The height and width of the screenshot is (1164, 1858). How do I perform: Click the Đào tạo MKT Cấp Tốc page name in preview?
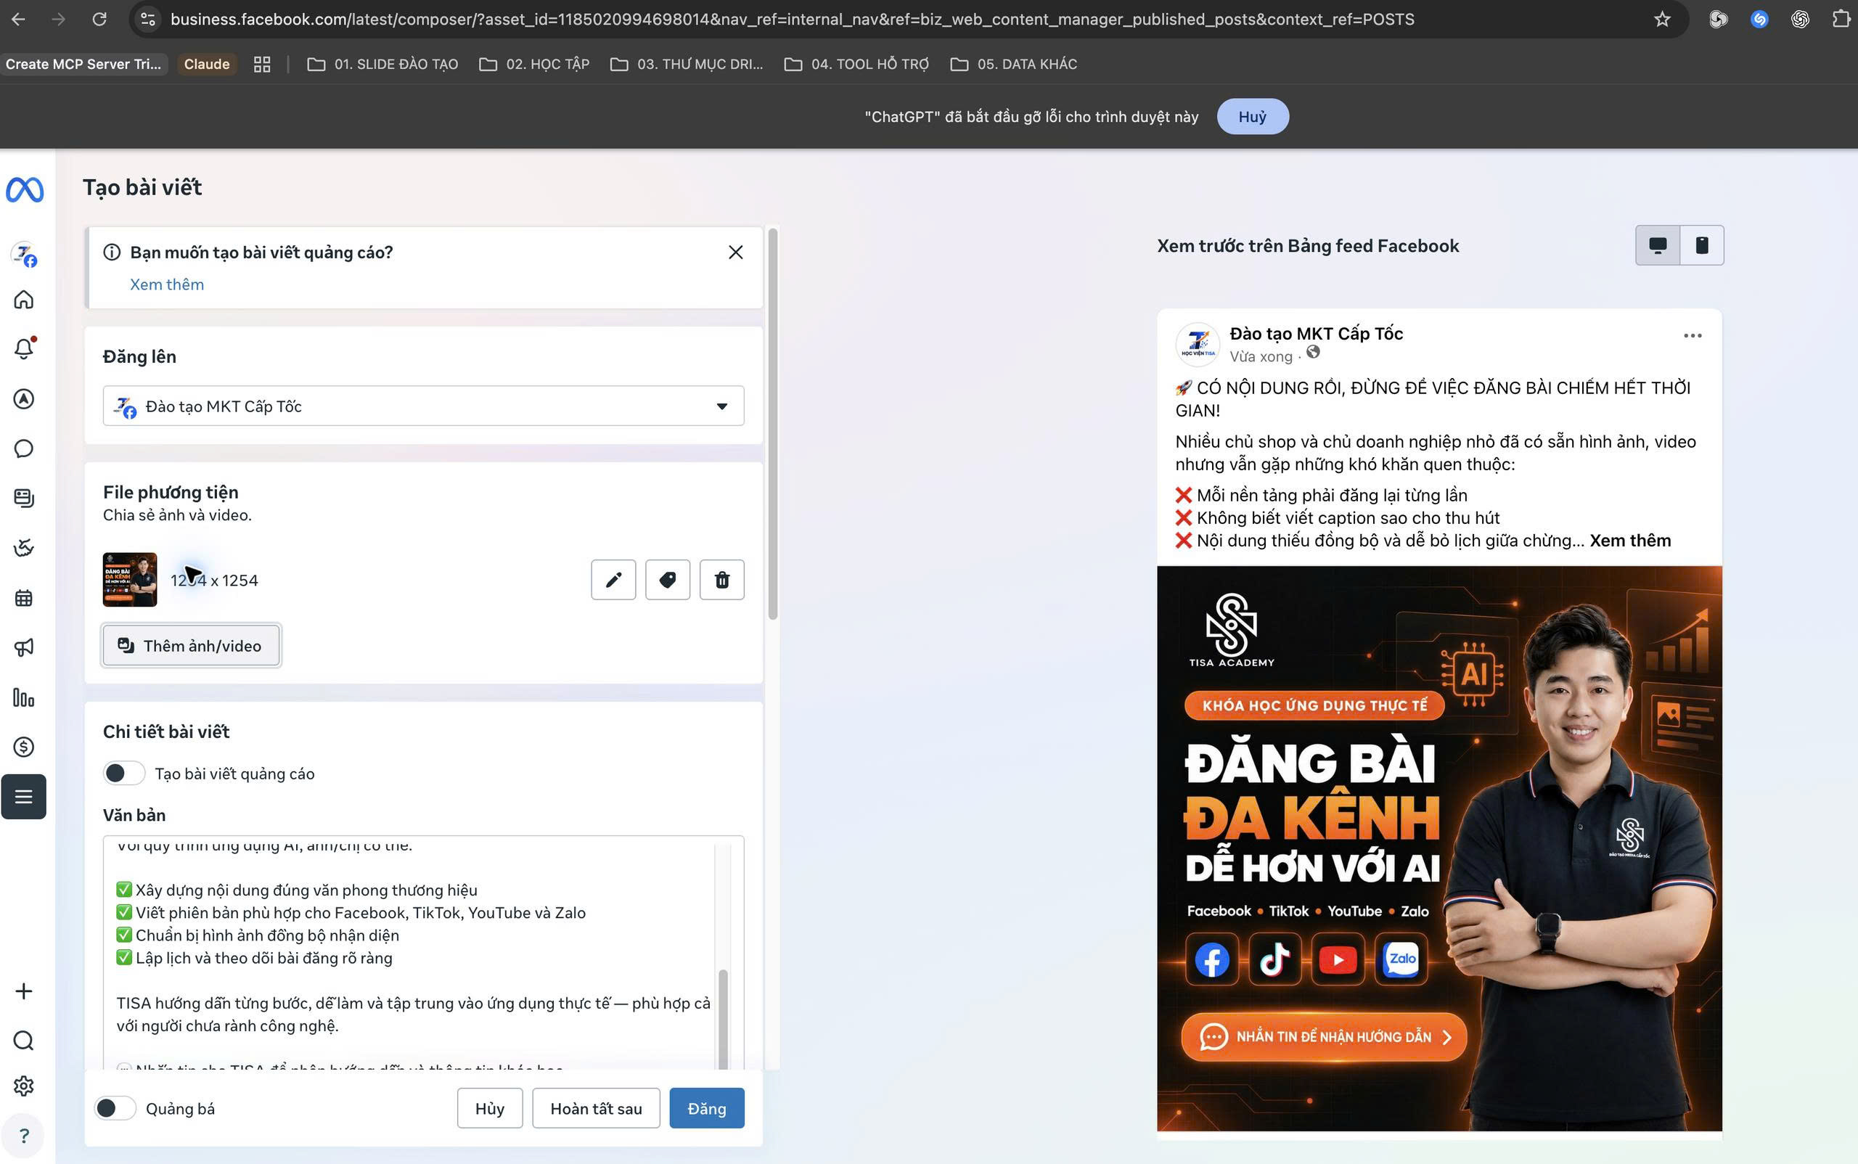pyautogui.click(x=1316, y=333)
